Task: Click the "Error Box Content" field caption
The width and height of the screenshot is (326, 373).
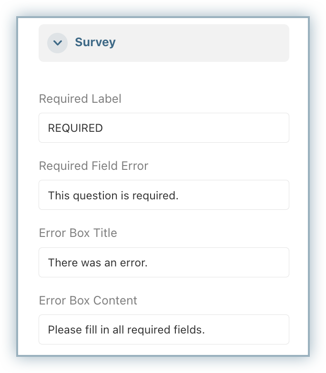Action: 88,301
